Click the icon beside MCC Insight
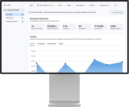 (x=23, y=18)
